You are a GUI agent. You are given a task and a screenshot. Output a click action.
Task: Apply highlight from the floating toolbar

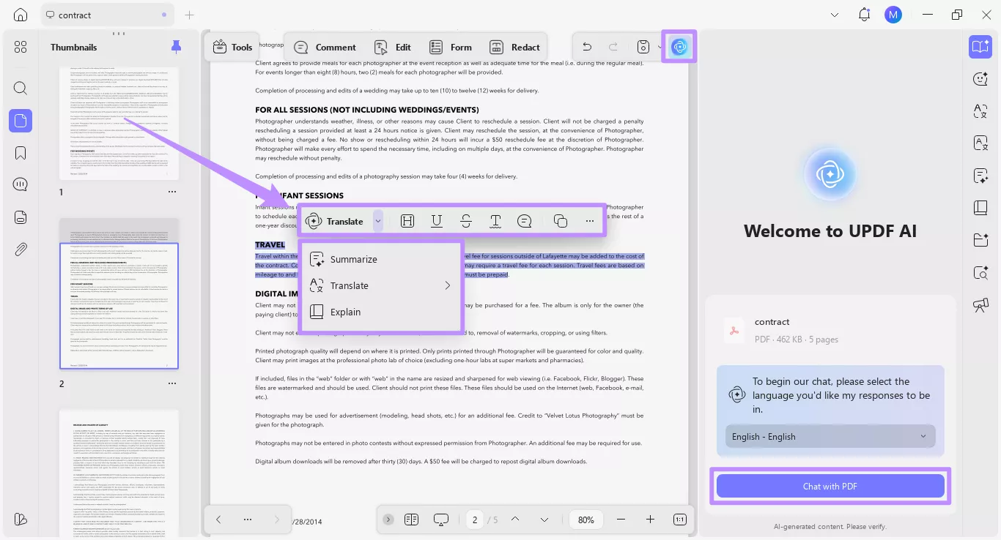pyautogui.click(x=407, y=221)
